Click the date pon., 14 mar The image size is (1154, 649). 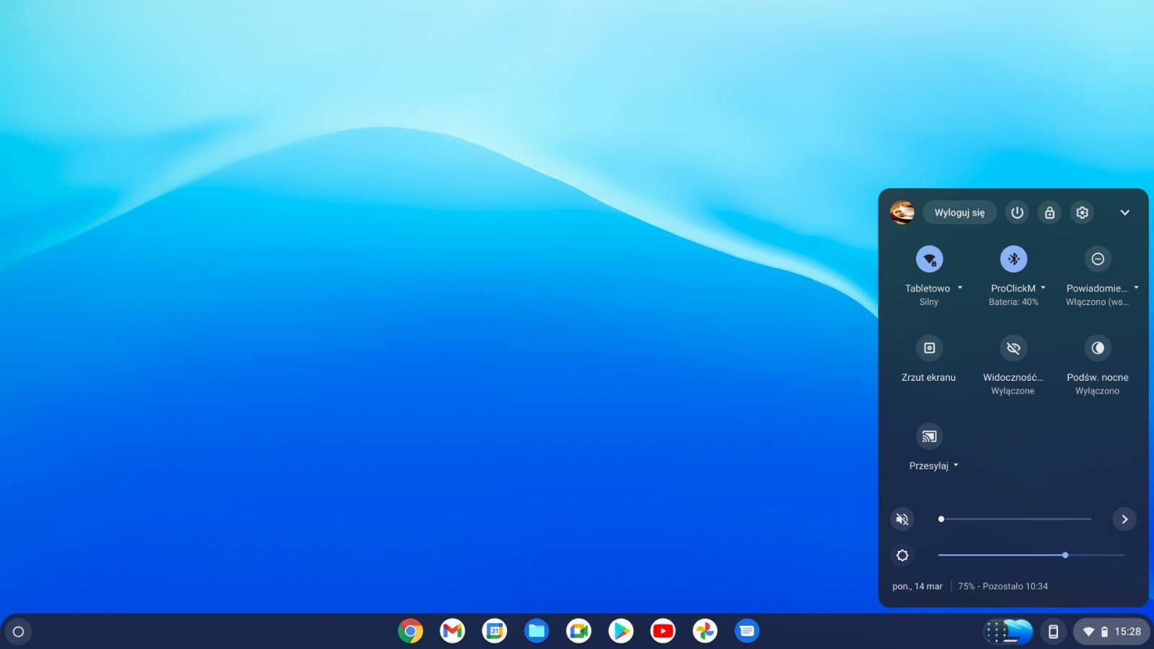[x=917, y=586]
